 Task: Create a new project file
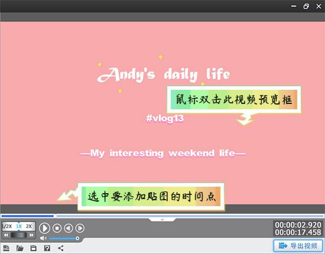(6, 248)
